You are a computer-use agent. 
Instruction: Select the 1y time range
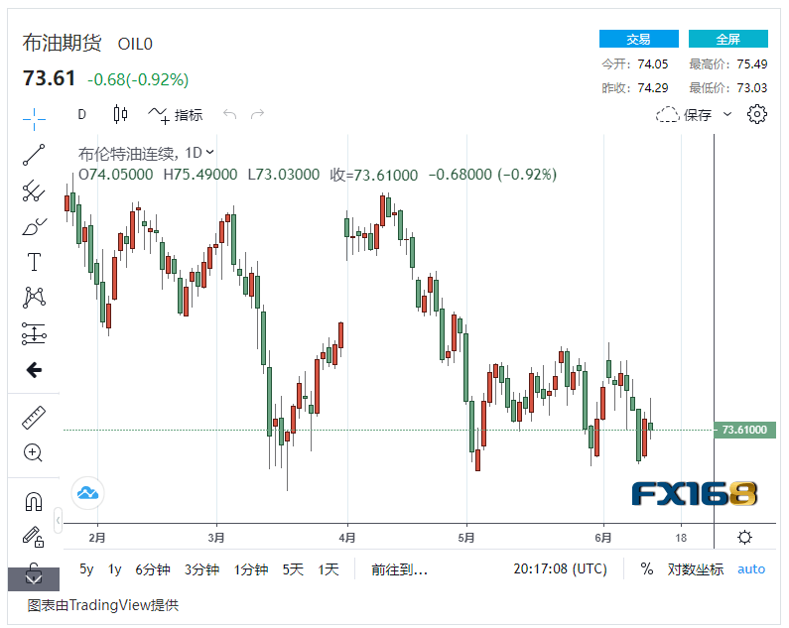click(115, 569)
